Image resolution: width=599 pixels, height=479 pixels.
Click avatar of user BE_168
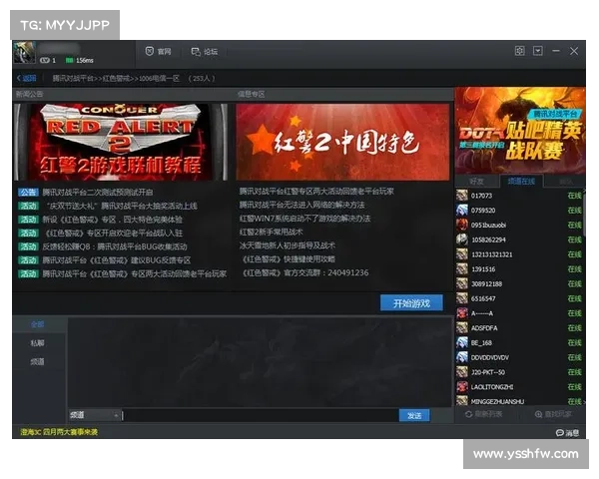[462, 342]
